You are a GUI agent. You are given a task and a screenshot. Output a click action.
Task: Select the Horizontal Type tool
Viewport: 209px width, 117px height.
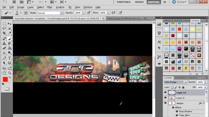tap(9, 58)
